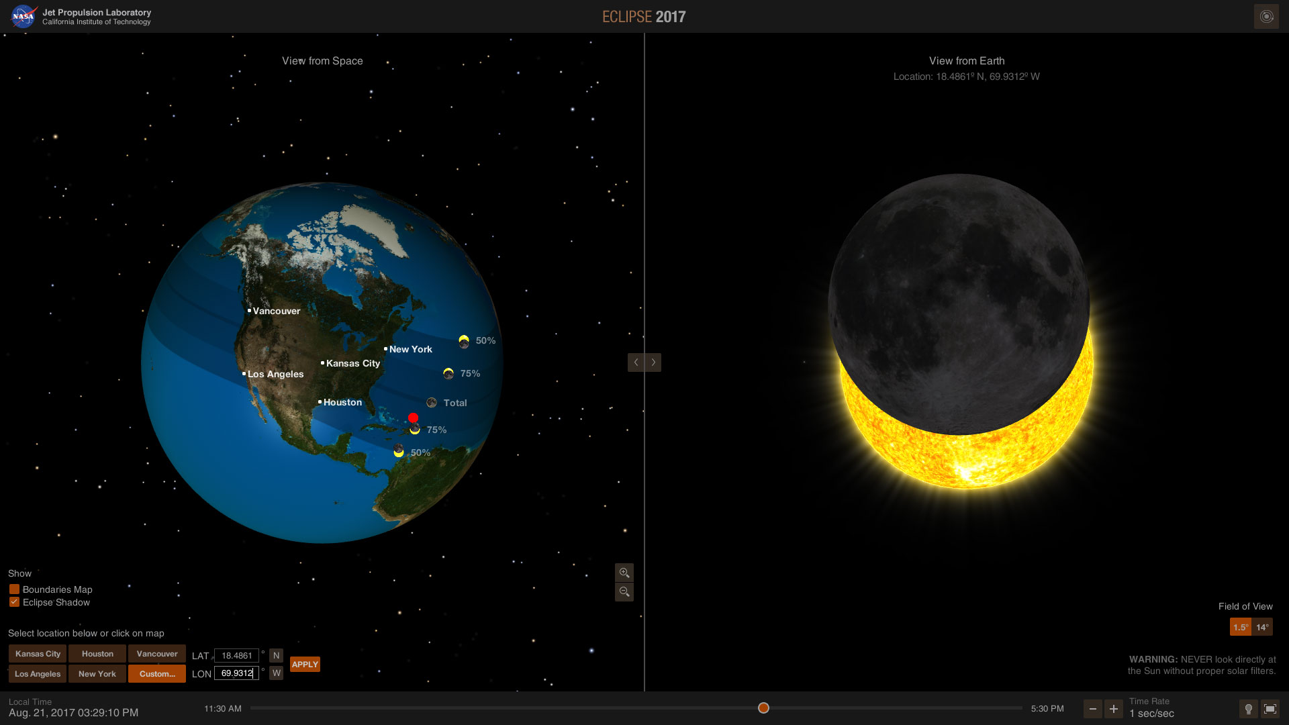Toggle latitude hemisphere to N

click(x=276, y=655)
